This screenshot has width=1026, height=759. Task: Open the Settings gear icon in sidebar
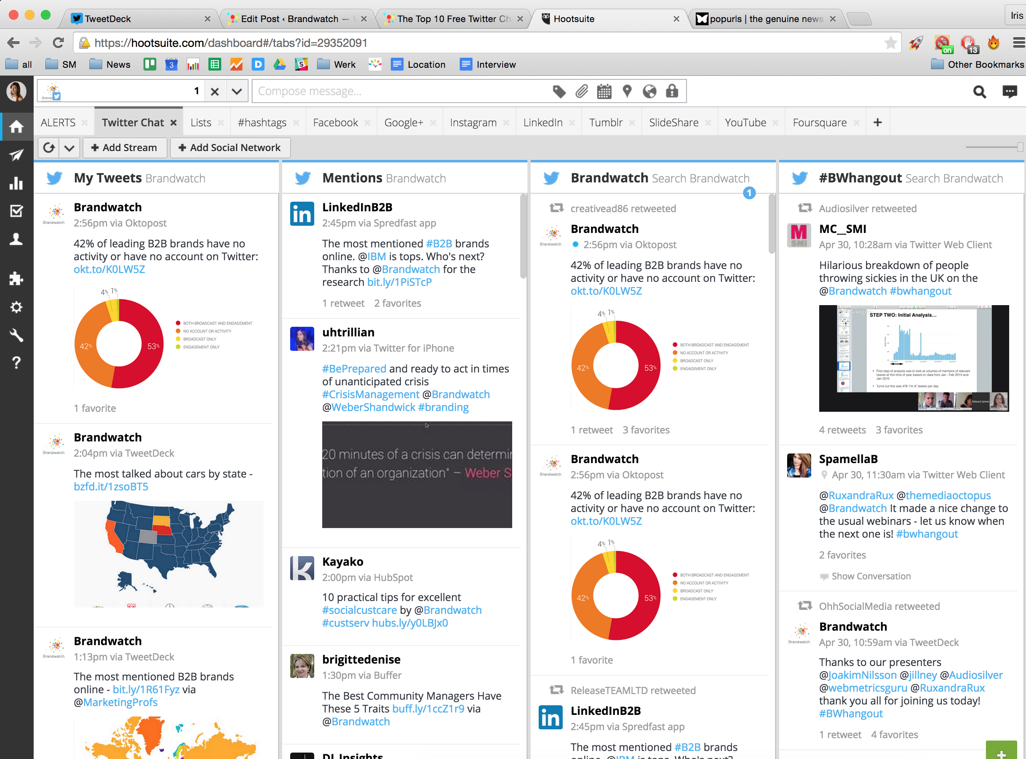point(16,307)
